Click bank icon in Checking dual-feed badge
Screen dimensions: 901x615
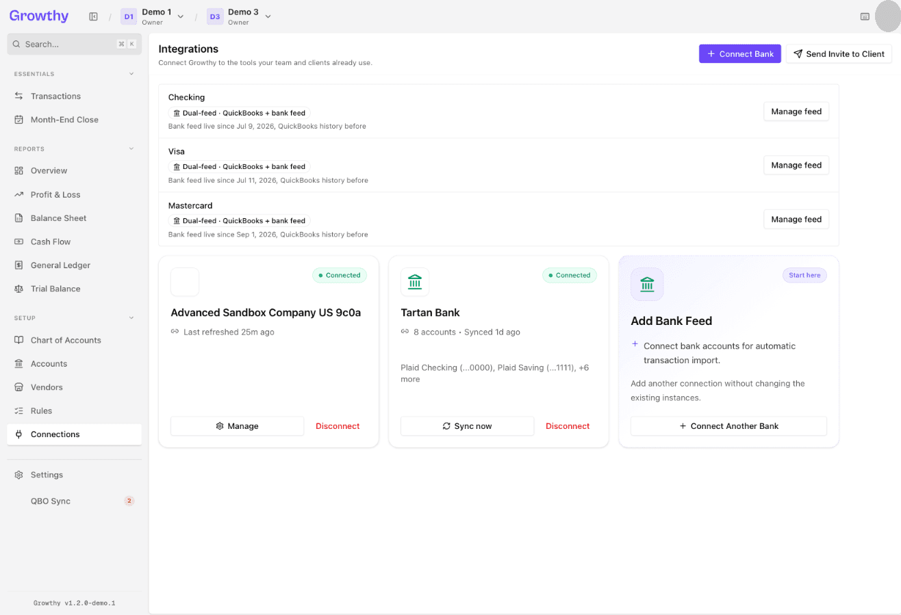pyautogui.click(x=177, y=113)
